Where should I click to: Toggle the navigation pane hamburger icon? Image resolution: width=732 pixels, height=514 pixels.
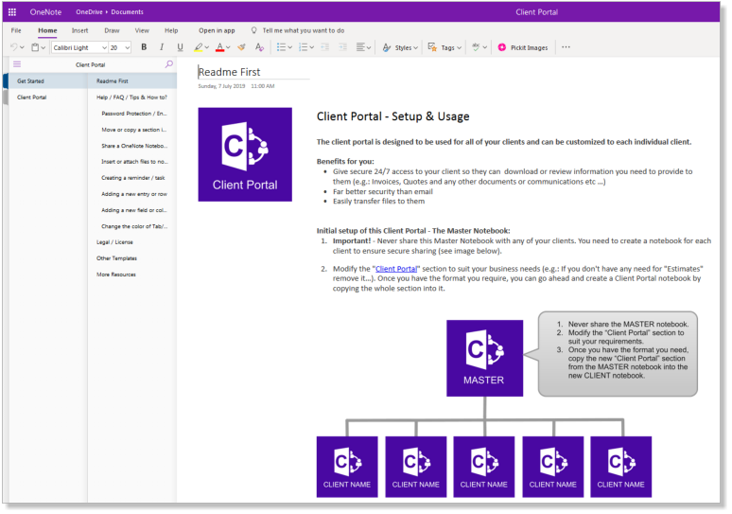17,64
